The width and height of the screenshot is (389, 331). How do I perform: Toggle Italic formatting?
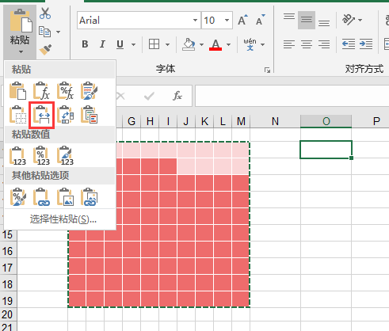coord(102,44)
